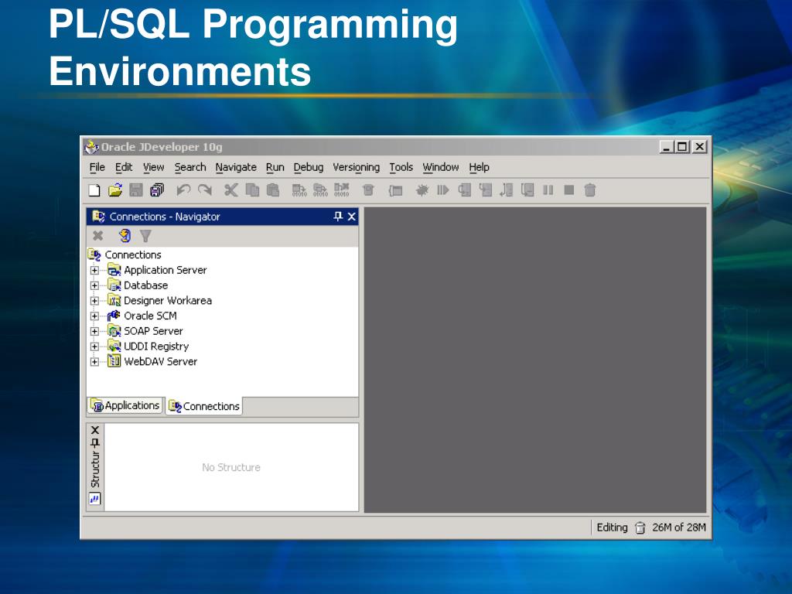Click the Debug bug icon in toolbar

tap(422, 190)
